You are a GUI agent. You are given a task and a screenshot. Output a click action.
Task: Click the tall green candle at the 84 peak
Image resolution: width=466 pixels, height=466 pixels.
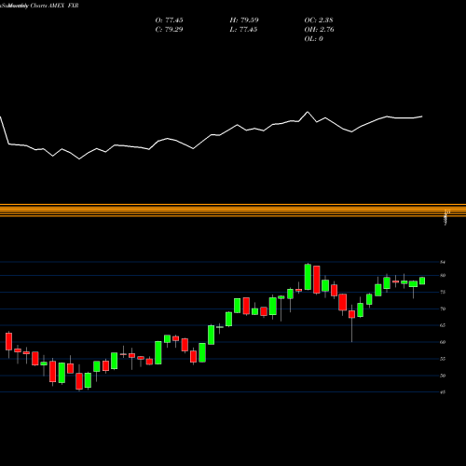coord(308,277)
